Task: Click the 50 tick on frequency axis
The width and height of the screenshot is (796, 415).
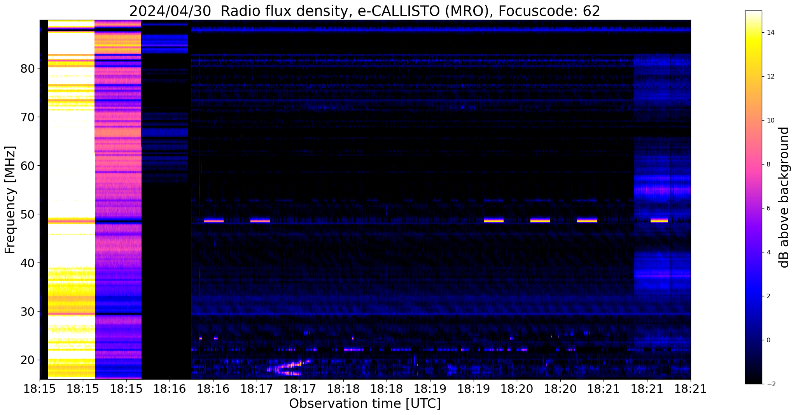Action: [x=28, y=215]
